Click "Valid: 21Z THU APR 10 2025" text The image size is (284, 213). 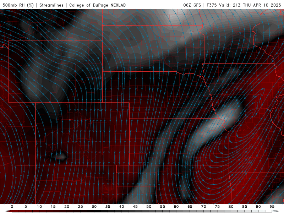coord(250,5)
